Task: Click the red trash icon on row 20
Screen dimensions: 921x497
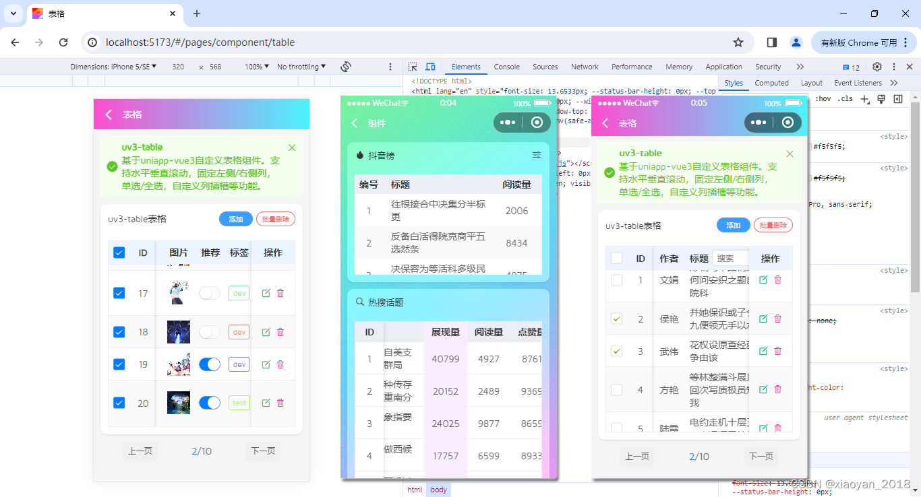Action: pyautogui.click(x=280, y=402)
